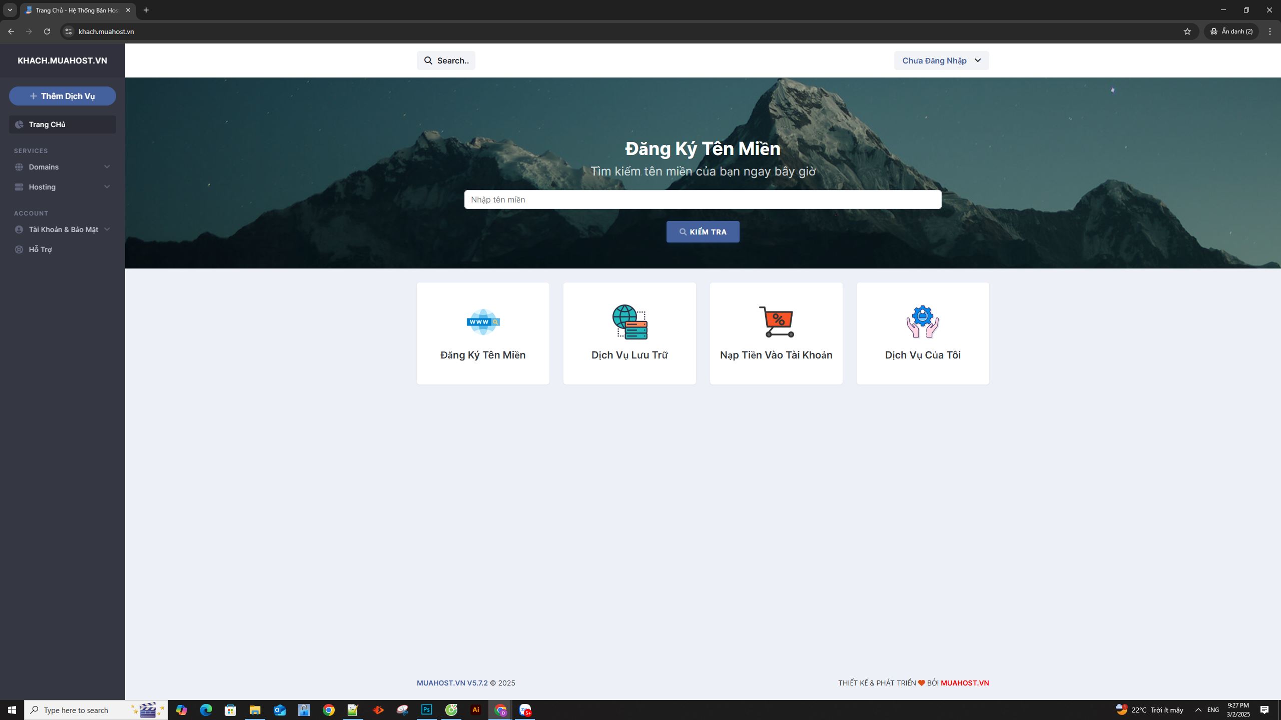Open Chrome three-dot menu
Viewport: 1281px width, 720px height.
click(1269, 31)
